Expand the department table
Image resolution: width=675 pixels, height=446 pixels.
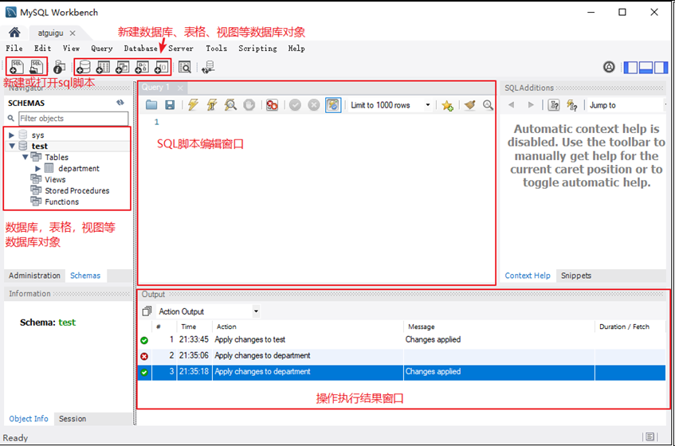tap(38, 169)
